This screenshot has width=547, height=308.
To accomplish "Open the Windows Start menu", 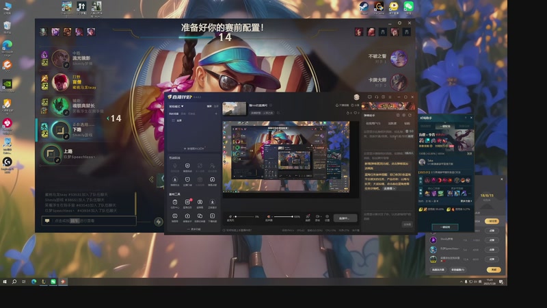I will [x=5, y=281].
